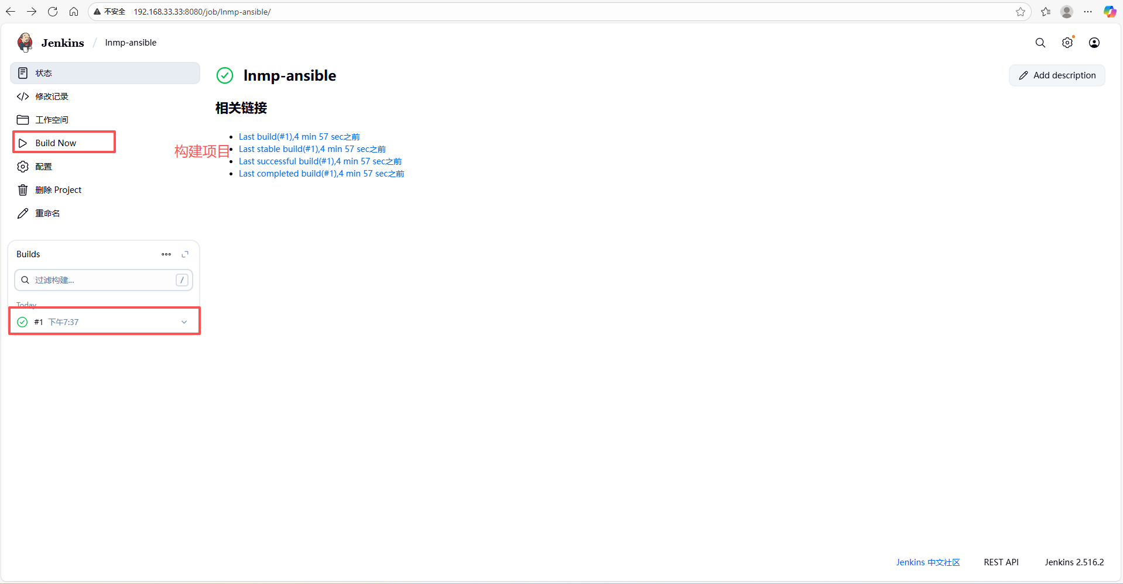This screenshot has height=584, width=1123.
Task: Click the 状态 status document icon
Action: [x=23, y=73]
